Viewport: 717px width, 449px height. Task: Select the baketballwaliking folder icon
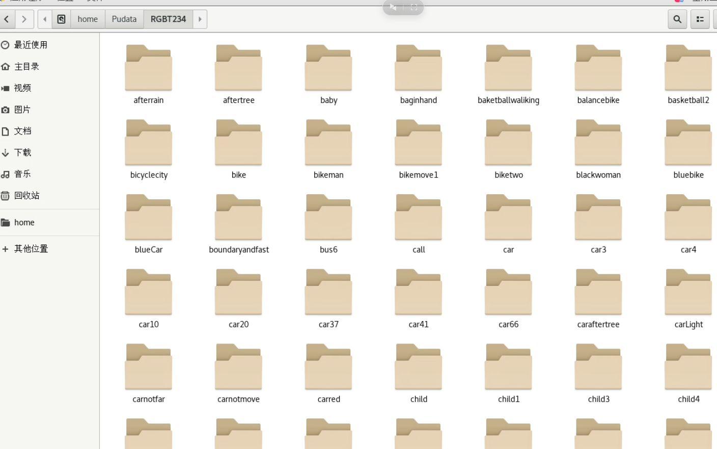coord(508,68)
